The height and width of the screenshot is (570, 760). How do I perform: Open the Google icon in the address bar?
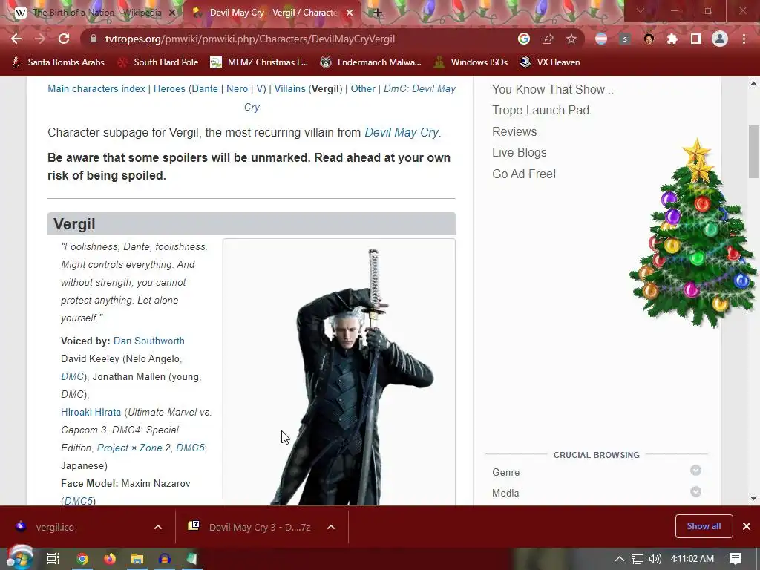[x=523, y=39]
